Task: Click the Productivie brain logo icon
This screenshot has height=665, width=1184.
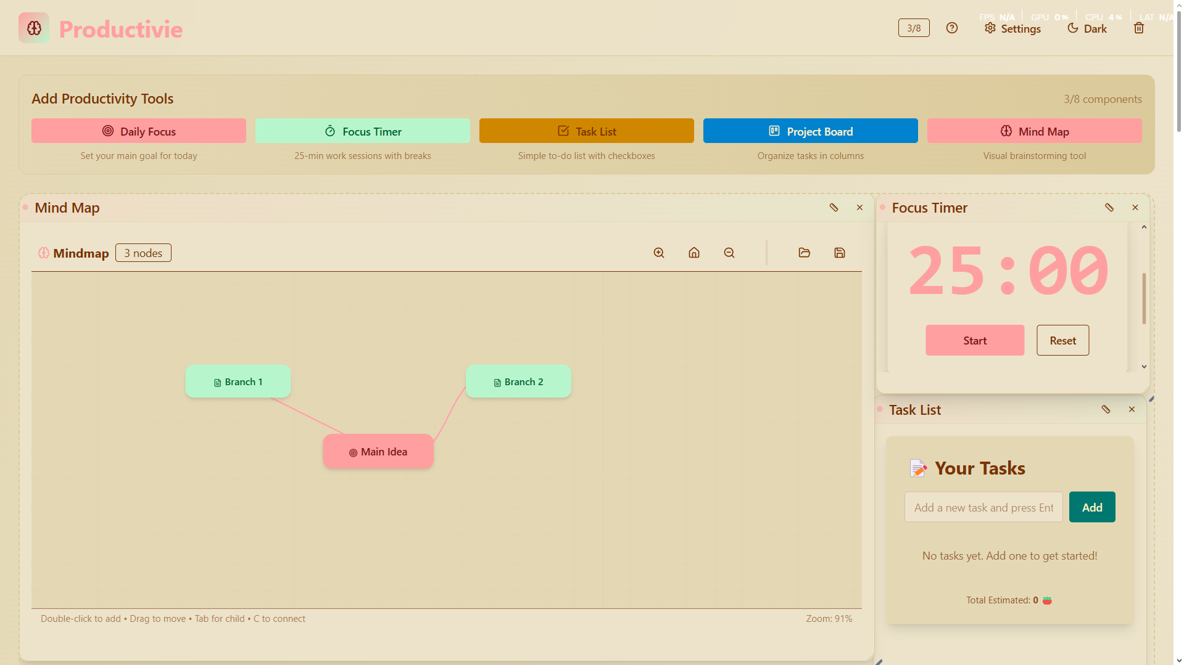Action: [34, 28]
